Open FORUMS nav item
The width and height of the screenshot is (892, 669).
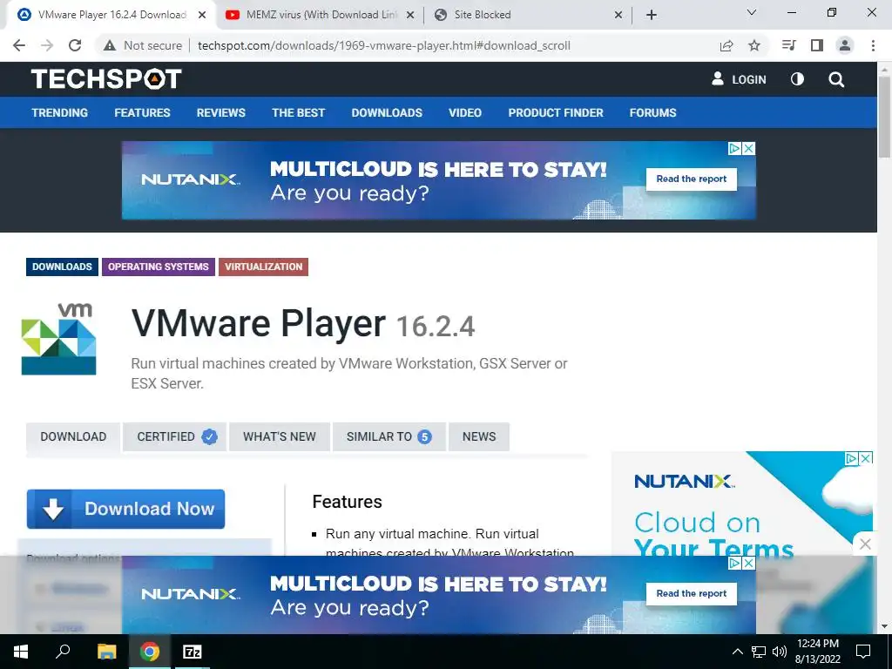point(652,112)
